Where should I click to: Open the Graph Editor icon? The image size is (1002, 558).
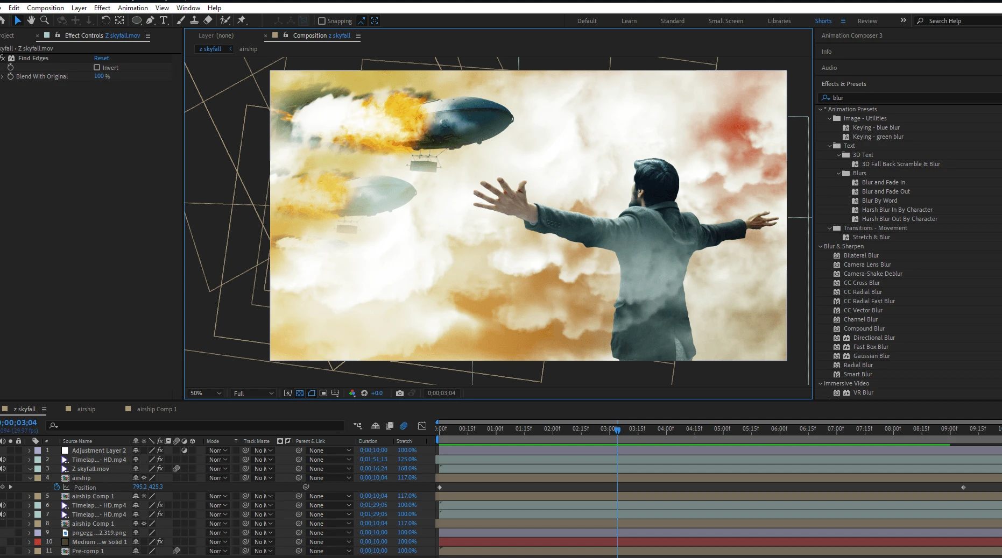(422, 426)
